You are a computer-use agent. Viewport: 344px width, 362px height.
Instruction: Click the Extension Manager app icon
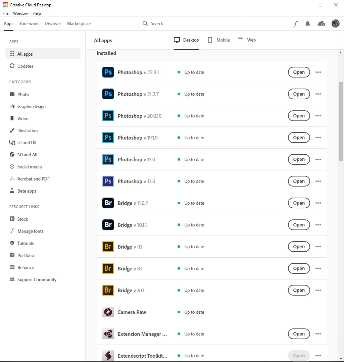(x=108, y=334)
